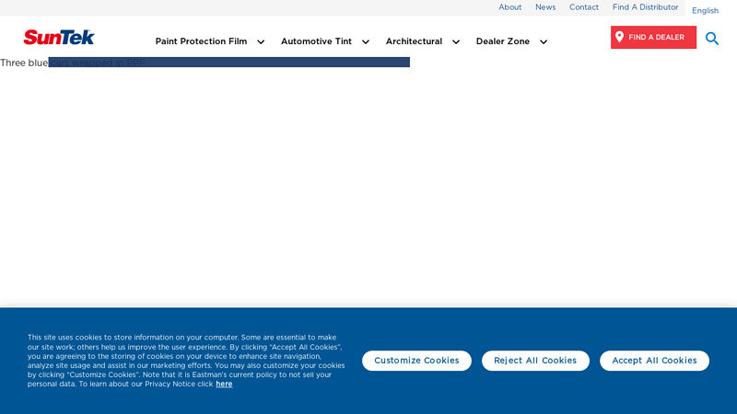Screen dimensions: 737x414
Task: Open the News link
Action: [545, 7]
